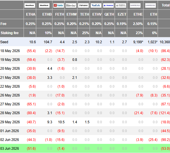Click the 26 May 2026 date
The width and height of the screenshot is (170, 153).
point(10,95)
